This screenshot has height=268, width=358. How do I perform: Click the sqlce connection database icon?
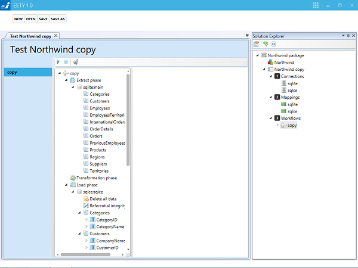tap(284, 91)
